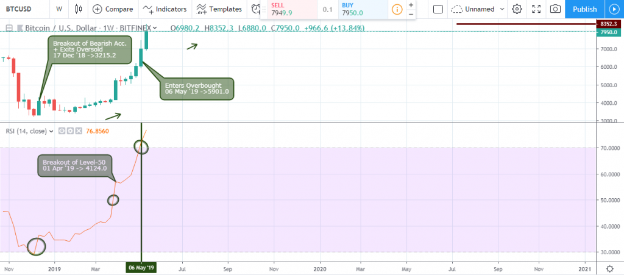
Task: Click the 7950.0 current price label
Action: [x=609, y=32]
